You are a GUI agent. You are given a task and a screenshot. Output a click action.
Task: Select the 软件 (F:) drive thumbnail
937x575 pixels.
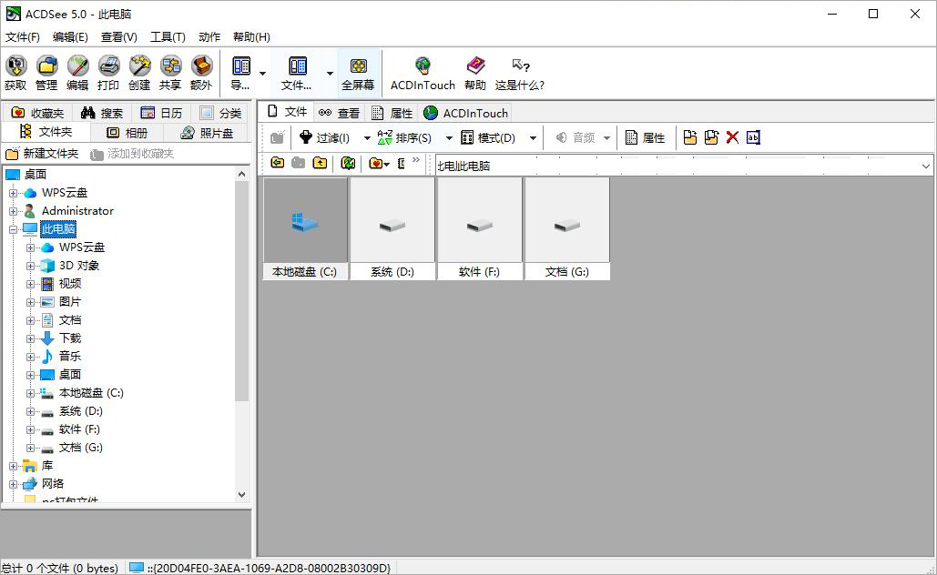click(x=479, y=228)
